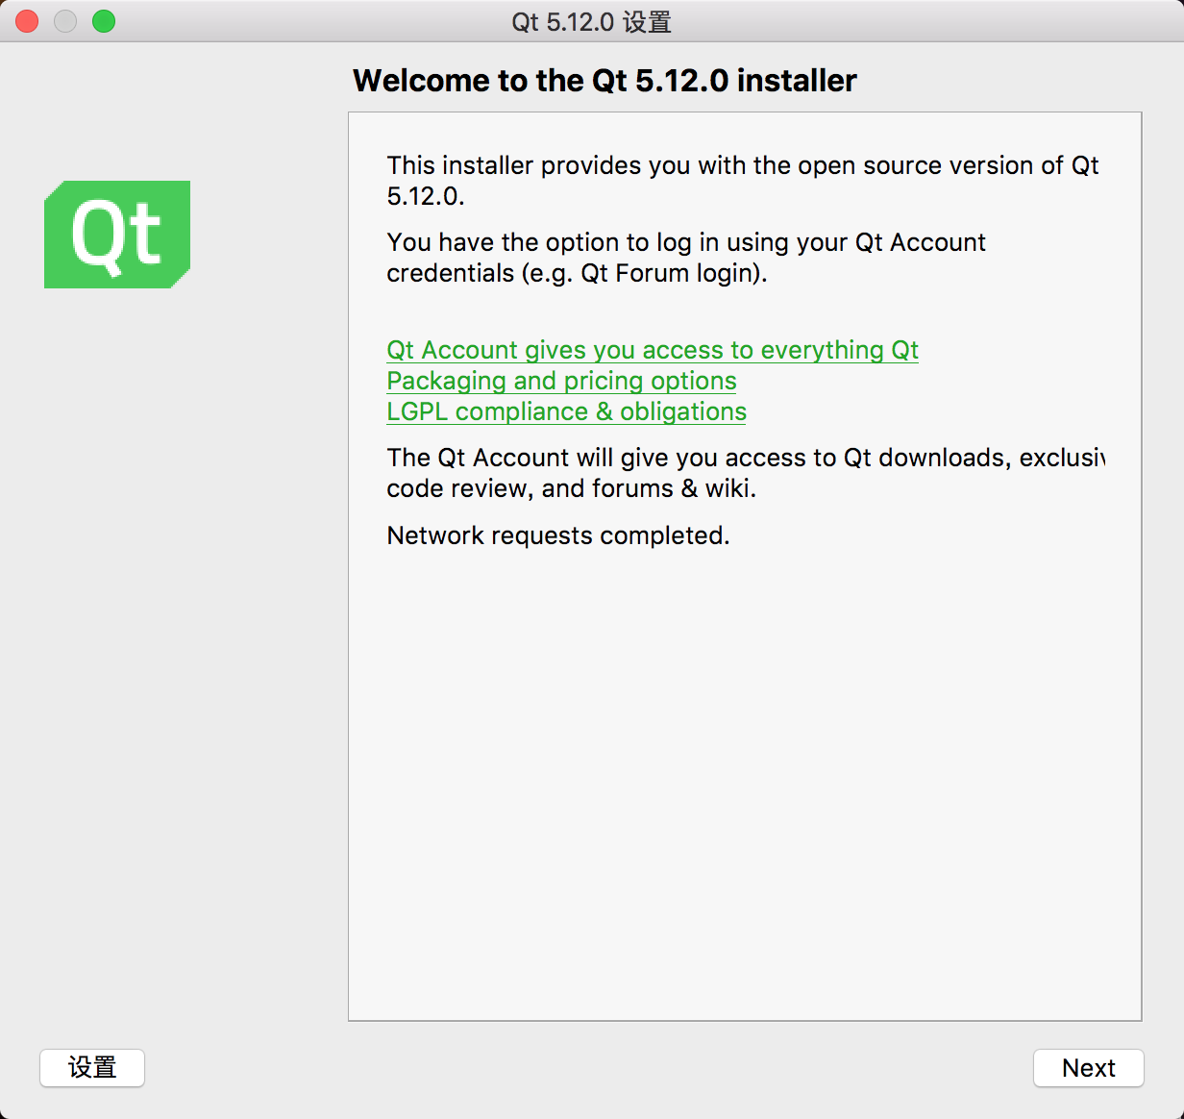Click the Next button
The width and height of the screenshot is (1184, 1119).
(x=1088, y=1068)
